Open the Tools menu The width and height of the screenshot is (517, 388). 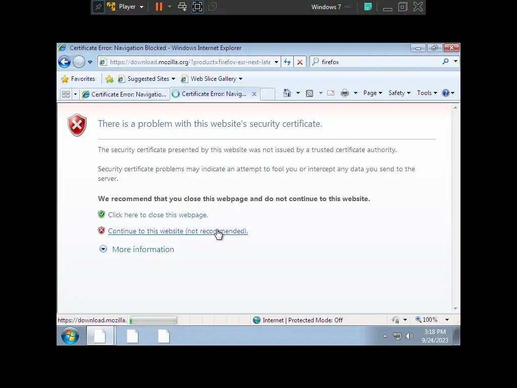click(x=427, y=93)
